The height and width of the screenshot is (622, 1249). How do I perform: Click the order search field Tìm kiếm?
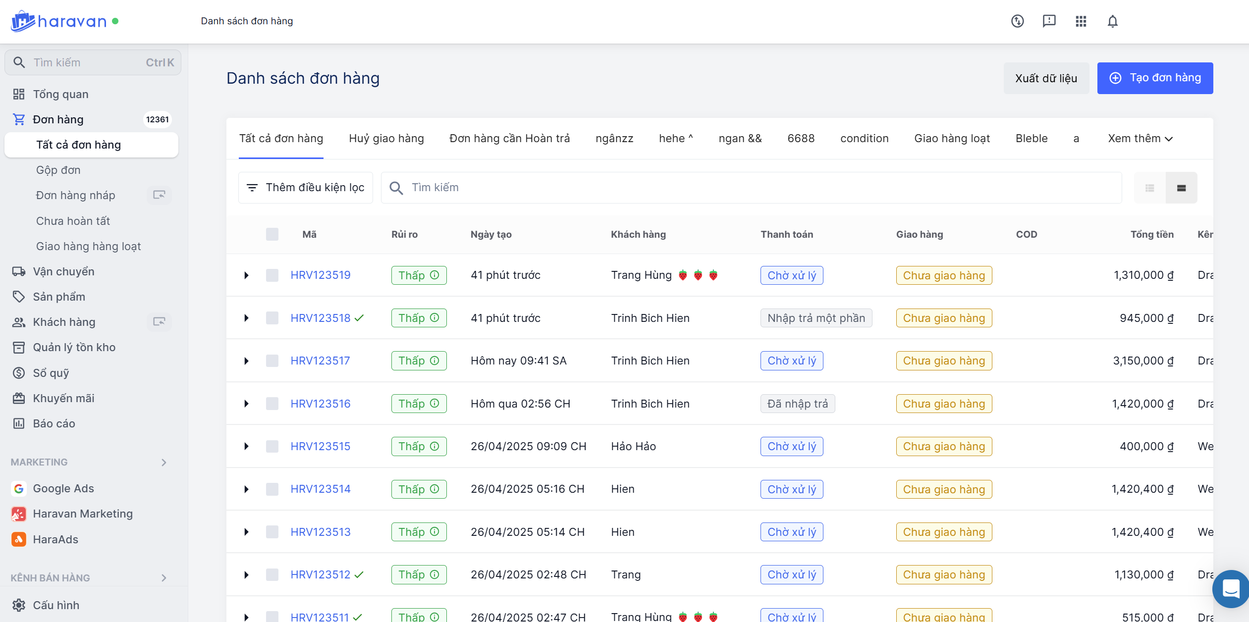[x=751, y=188]
